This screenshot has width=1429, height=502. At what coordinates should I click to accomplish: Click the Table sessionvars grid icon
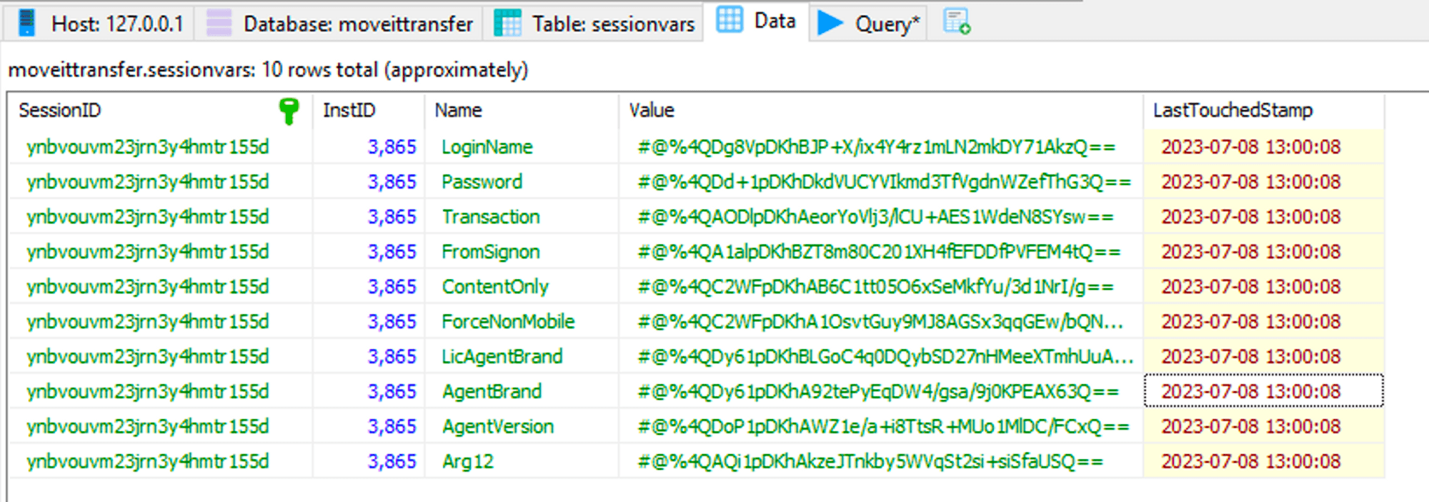[x=507, y=23]
